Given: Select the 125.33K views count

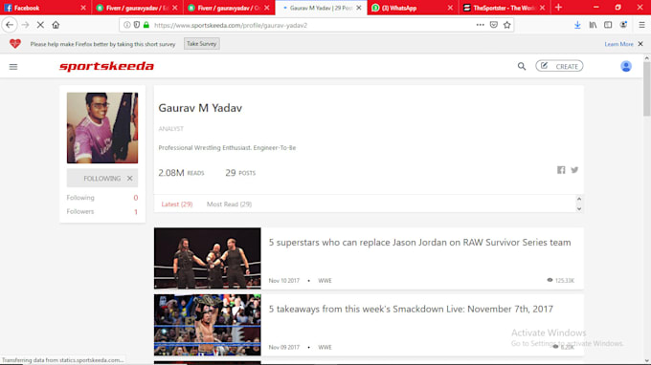Looking at the screenshot, I should 560,281.
